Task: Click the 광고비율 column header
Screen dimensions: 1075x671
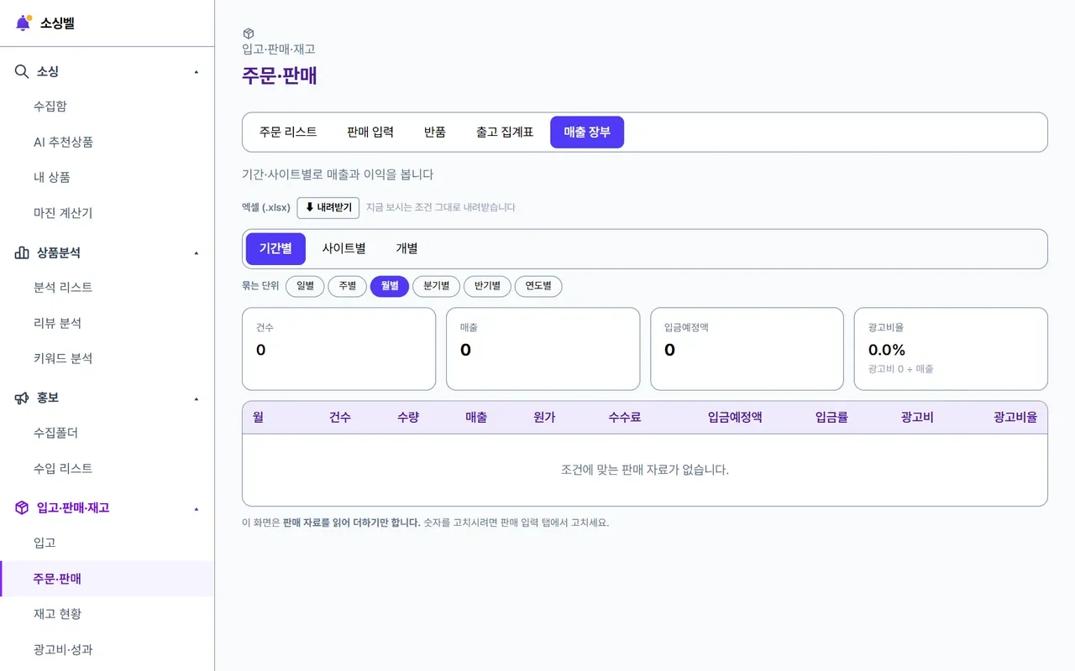Action: pyautogui.click(x=1015, y=417)
